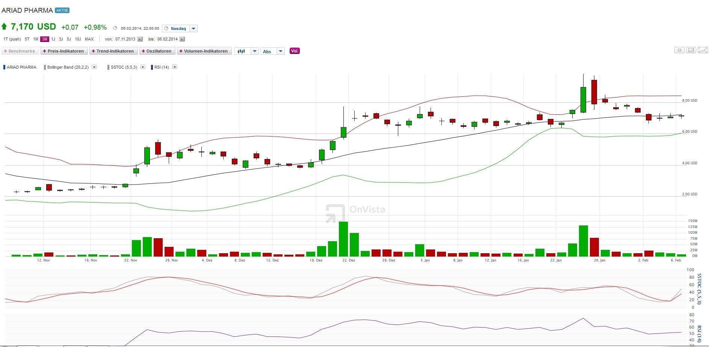This screenshot has width=709, height=347.
Task: Click the RSI (14) legend color marker
Action: pos(152,67)
